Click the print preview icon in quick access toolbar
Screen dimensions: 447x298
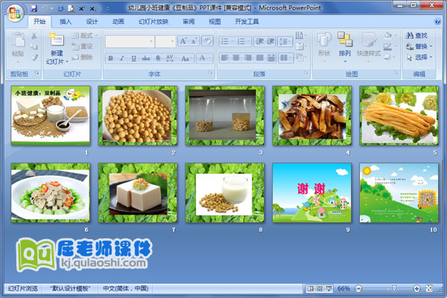[71, 9]
